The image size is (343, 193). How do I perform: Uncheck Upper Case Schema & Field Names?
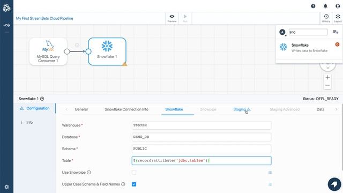point(134,184)
